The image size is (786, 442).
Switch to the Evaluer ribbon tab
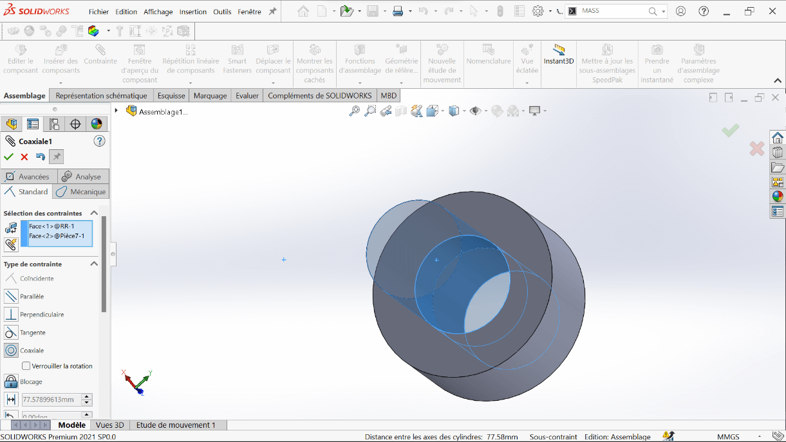tap(247, 95)
